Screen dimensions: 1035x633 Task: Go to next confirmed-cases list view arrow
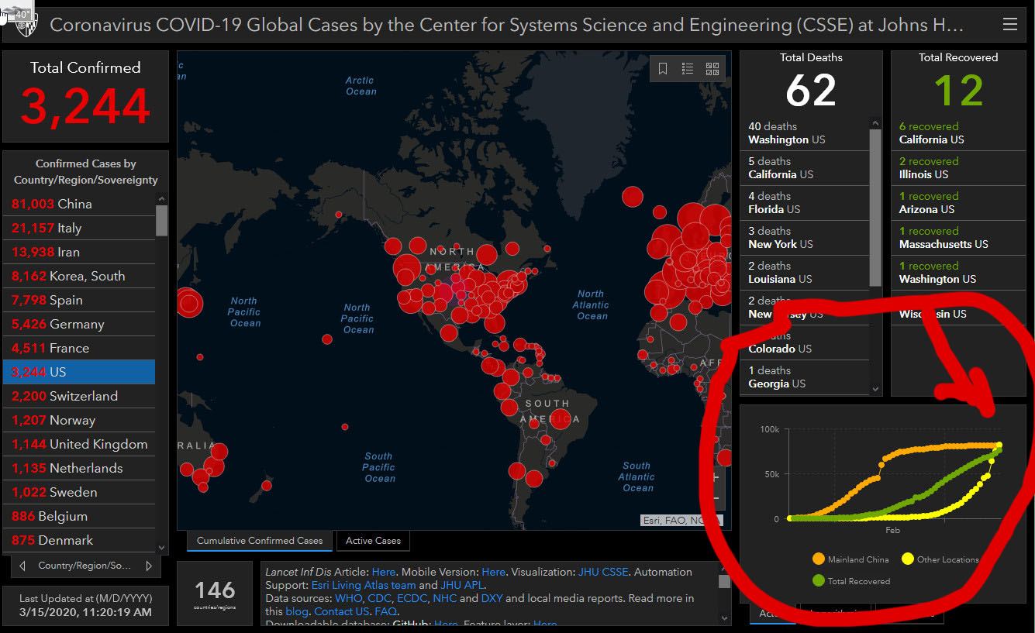[x=149, y=566]
